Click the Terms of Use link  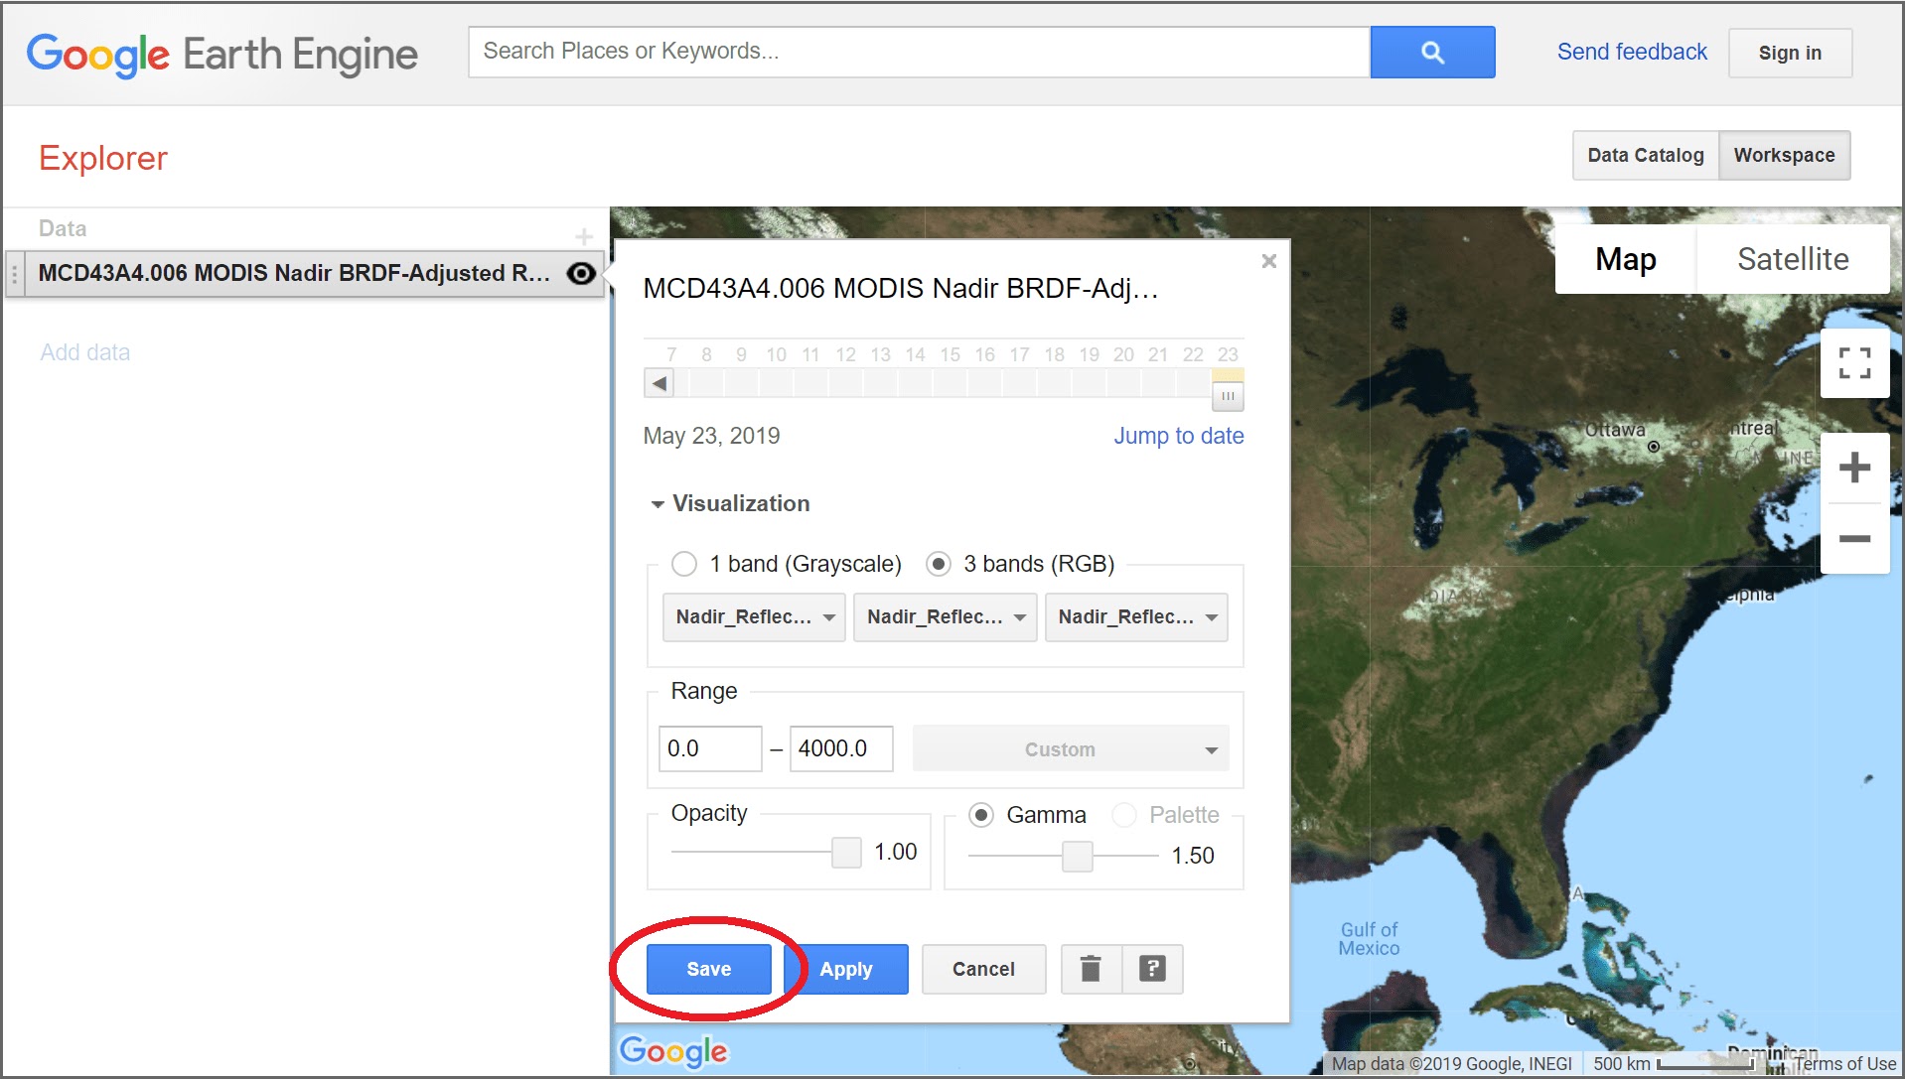tap(1844, 1064)
